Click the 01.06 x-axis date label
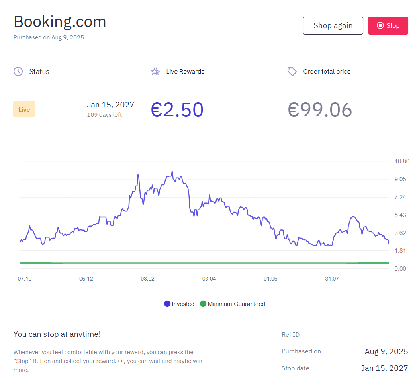415x384 pixels. pyautogui.click(x=270, y=279)
